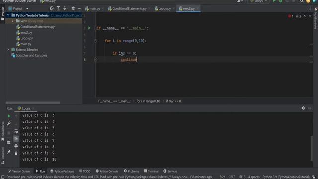The height and width of the screenshot is (179, 318).
Task: Jump to previous highlighted problem
Action: [305, 16]
